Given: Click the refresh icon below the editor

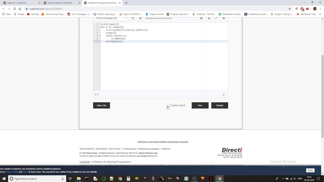Looking at the screenshot, I should [224, 95].
